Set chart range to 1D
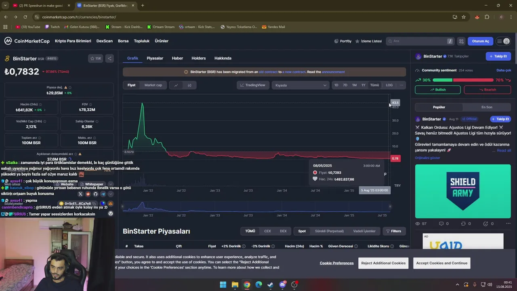 pyautogui.click(x=336, y=85)
